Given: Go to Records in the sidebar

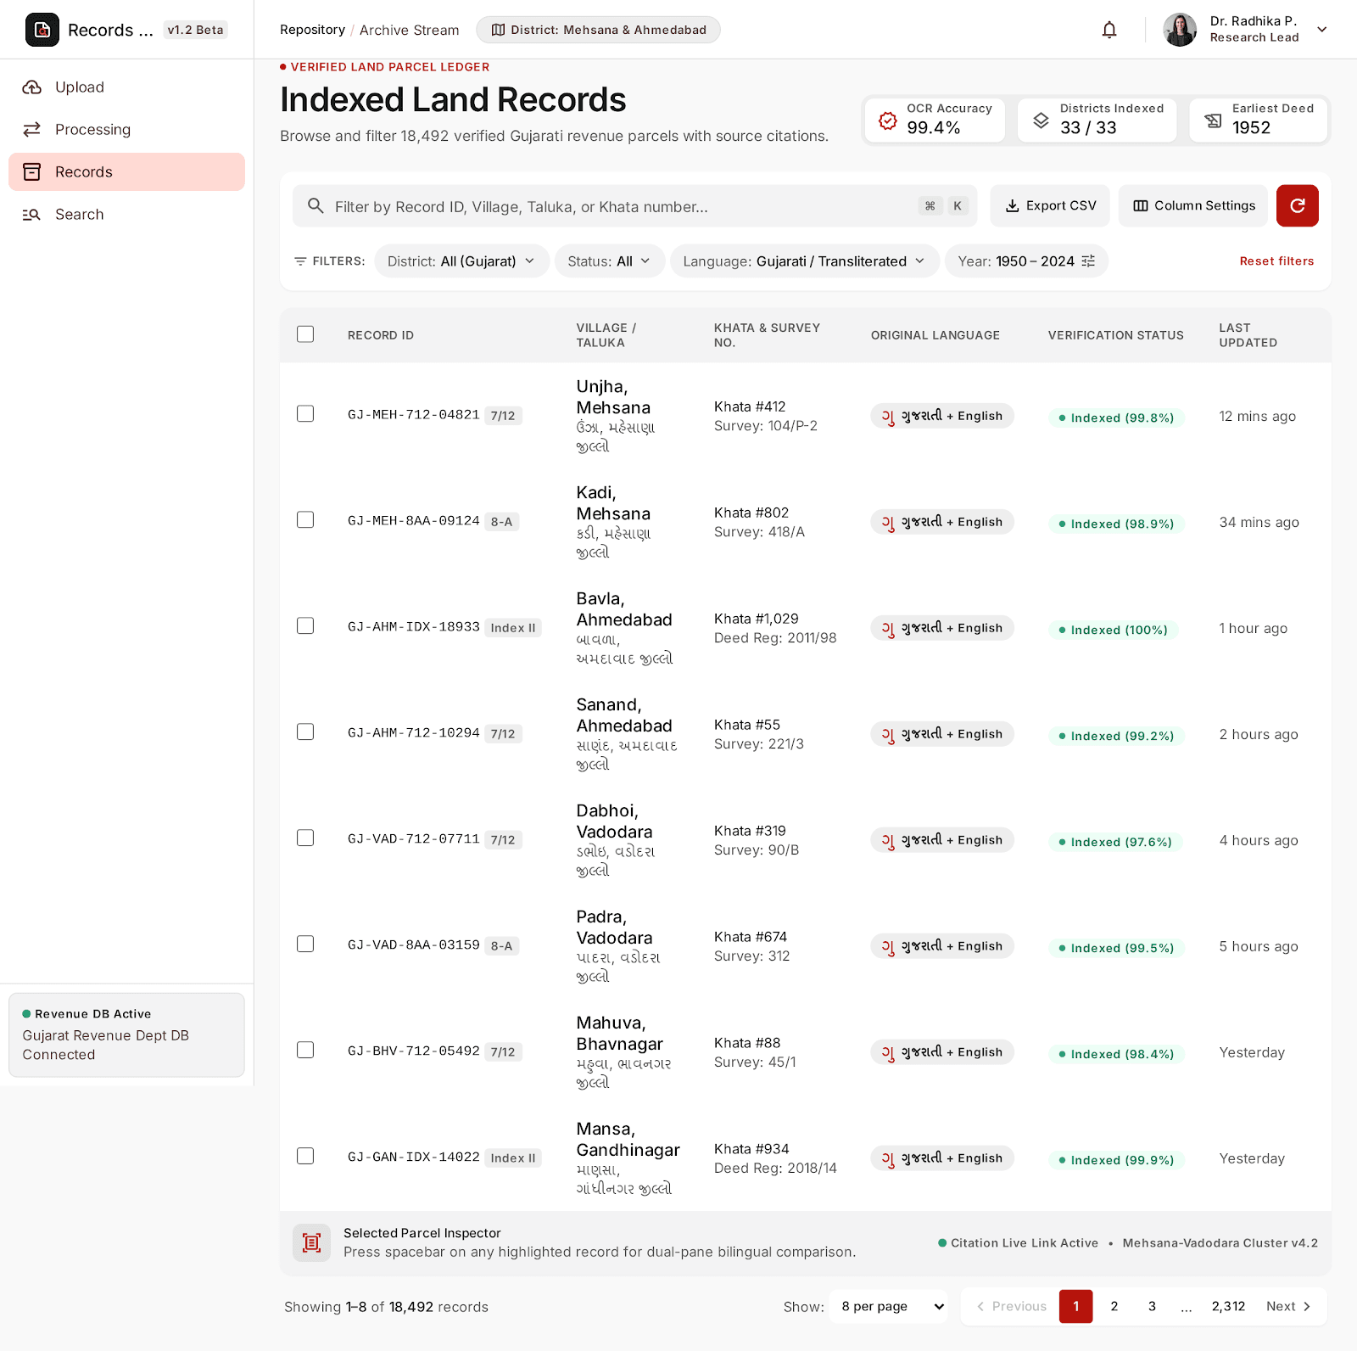Looking at the screenshot, I should coord(126,171).
